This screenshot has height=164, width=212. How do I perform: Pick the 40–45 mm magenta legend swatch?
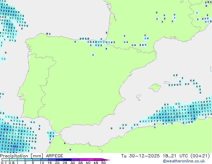tap(91, 160)
